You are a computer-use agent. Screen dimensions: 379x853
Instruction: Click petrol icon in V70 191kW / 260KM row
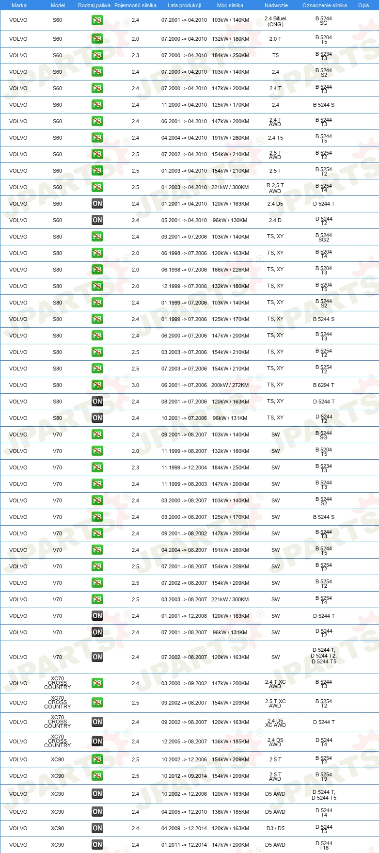click(97, 550)
